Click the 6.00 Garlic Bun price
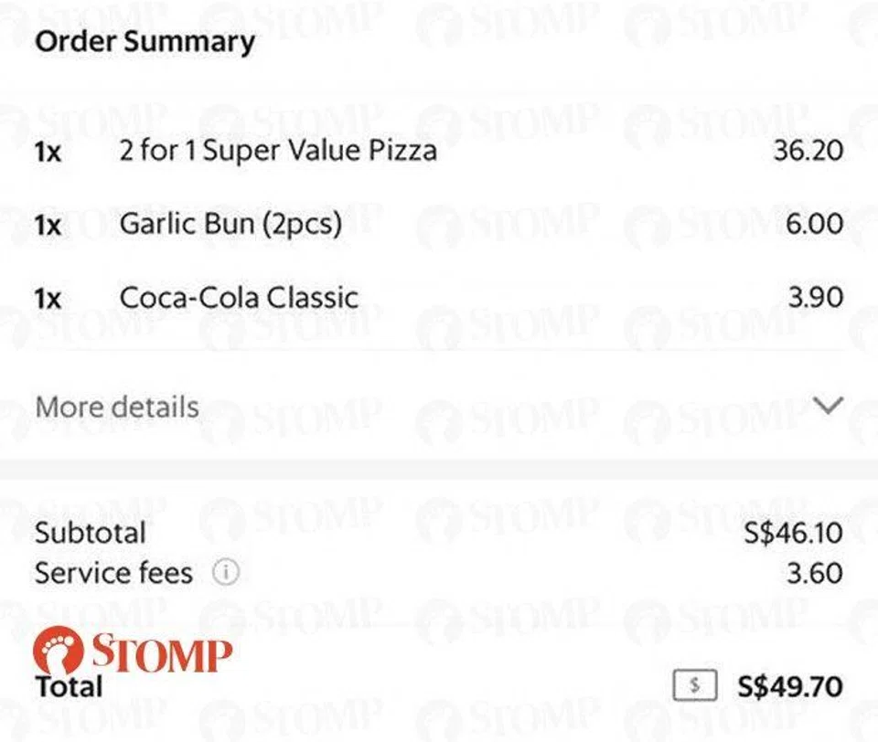The image size is (878, 742). [814, 224]
